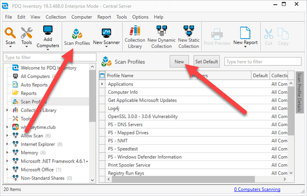Click the Copy toolbar icon
Screen dimensions: 307x196
[283, 34]
